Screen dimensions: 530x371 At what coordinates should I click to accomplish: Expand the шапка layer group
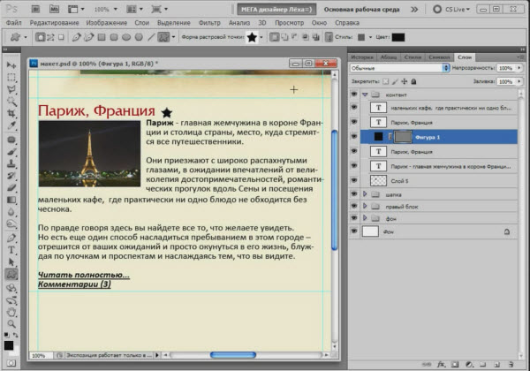[366, 193]
